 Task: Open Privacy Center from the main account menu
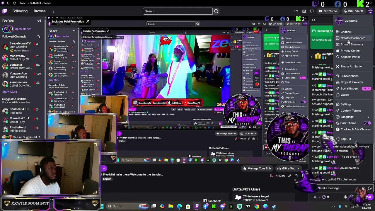(x=354, y=51)
